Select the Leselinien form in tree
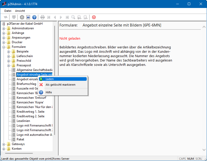 tap(23, 121)
